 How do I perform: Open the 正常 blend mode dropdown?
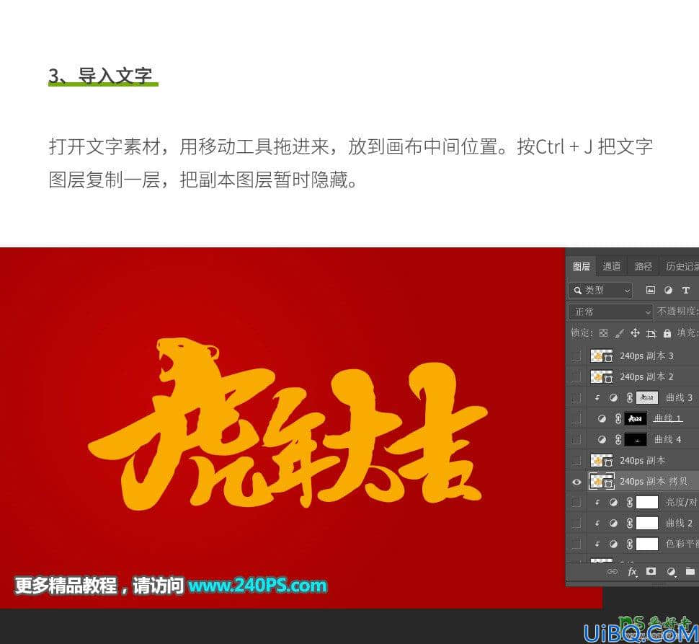pos(610,312)
